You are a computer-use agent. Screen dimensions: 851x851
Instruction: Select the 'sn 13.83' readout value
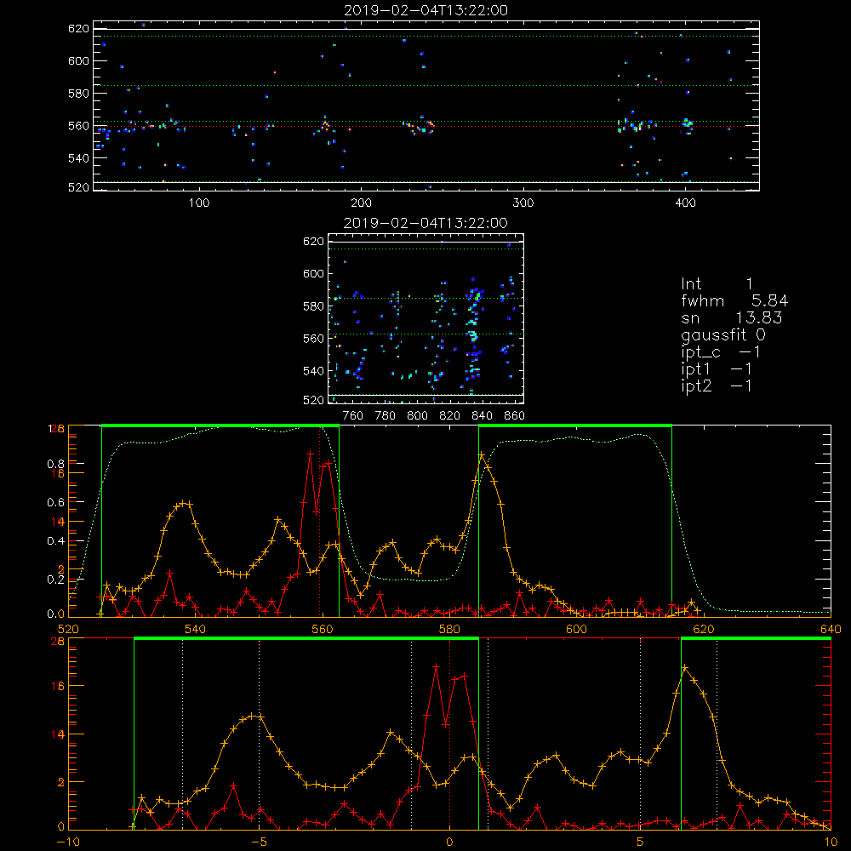click(732, 317)
